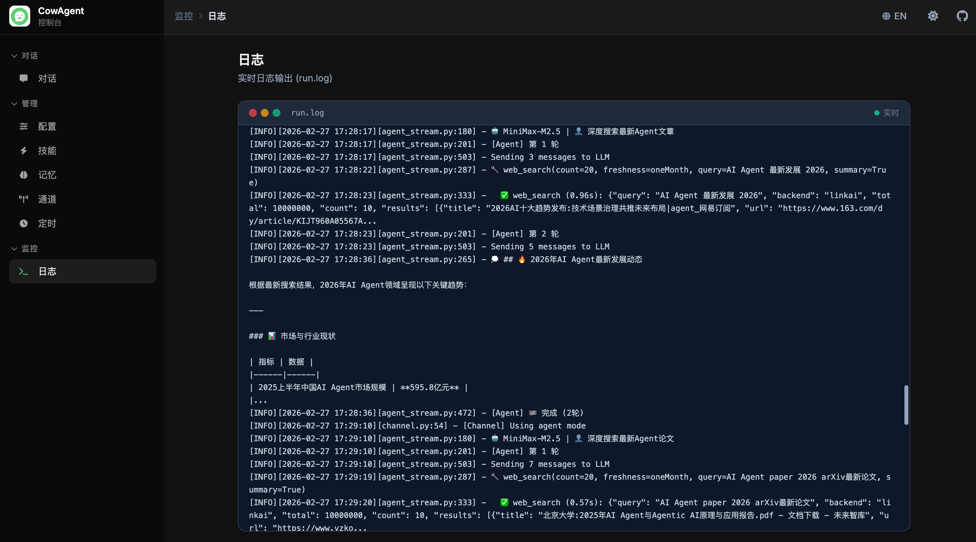Image resolution: width=976 pixels, height=542 pixels.
Task: Click the sliders icon next to 配置
Action: coord(24,126)
